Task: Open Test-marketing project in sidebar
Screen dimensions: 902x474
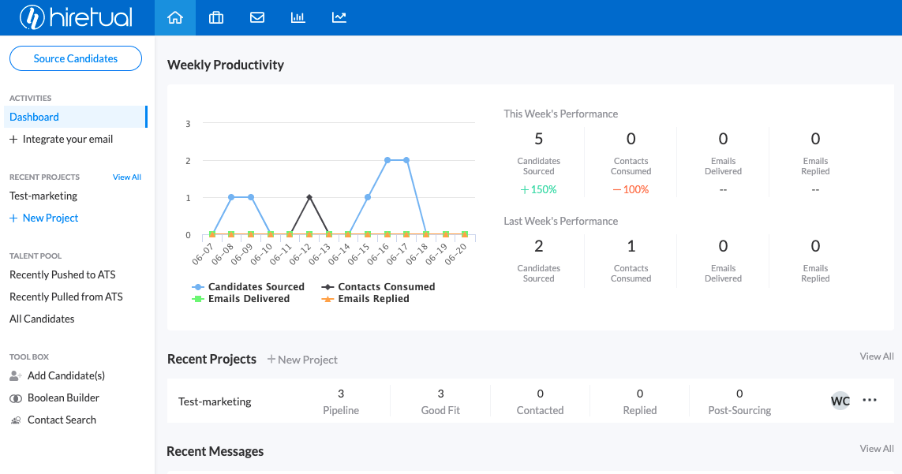Action: pyautogui.click(x=43, y=196)
